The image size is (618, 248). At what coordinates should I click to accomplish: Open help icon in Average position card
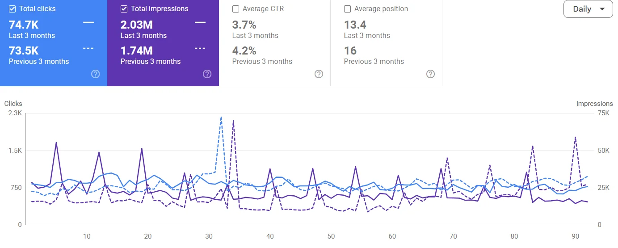pos(430,74)
